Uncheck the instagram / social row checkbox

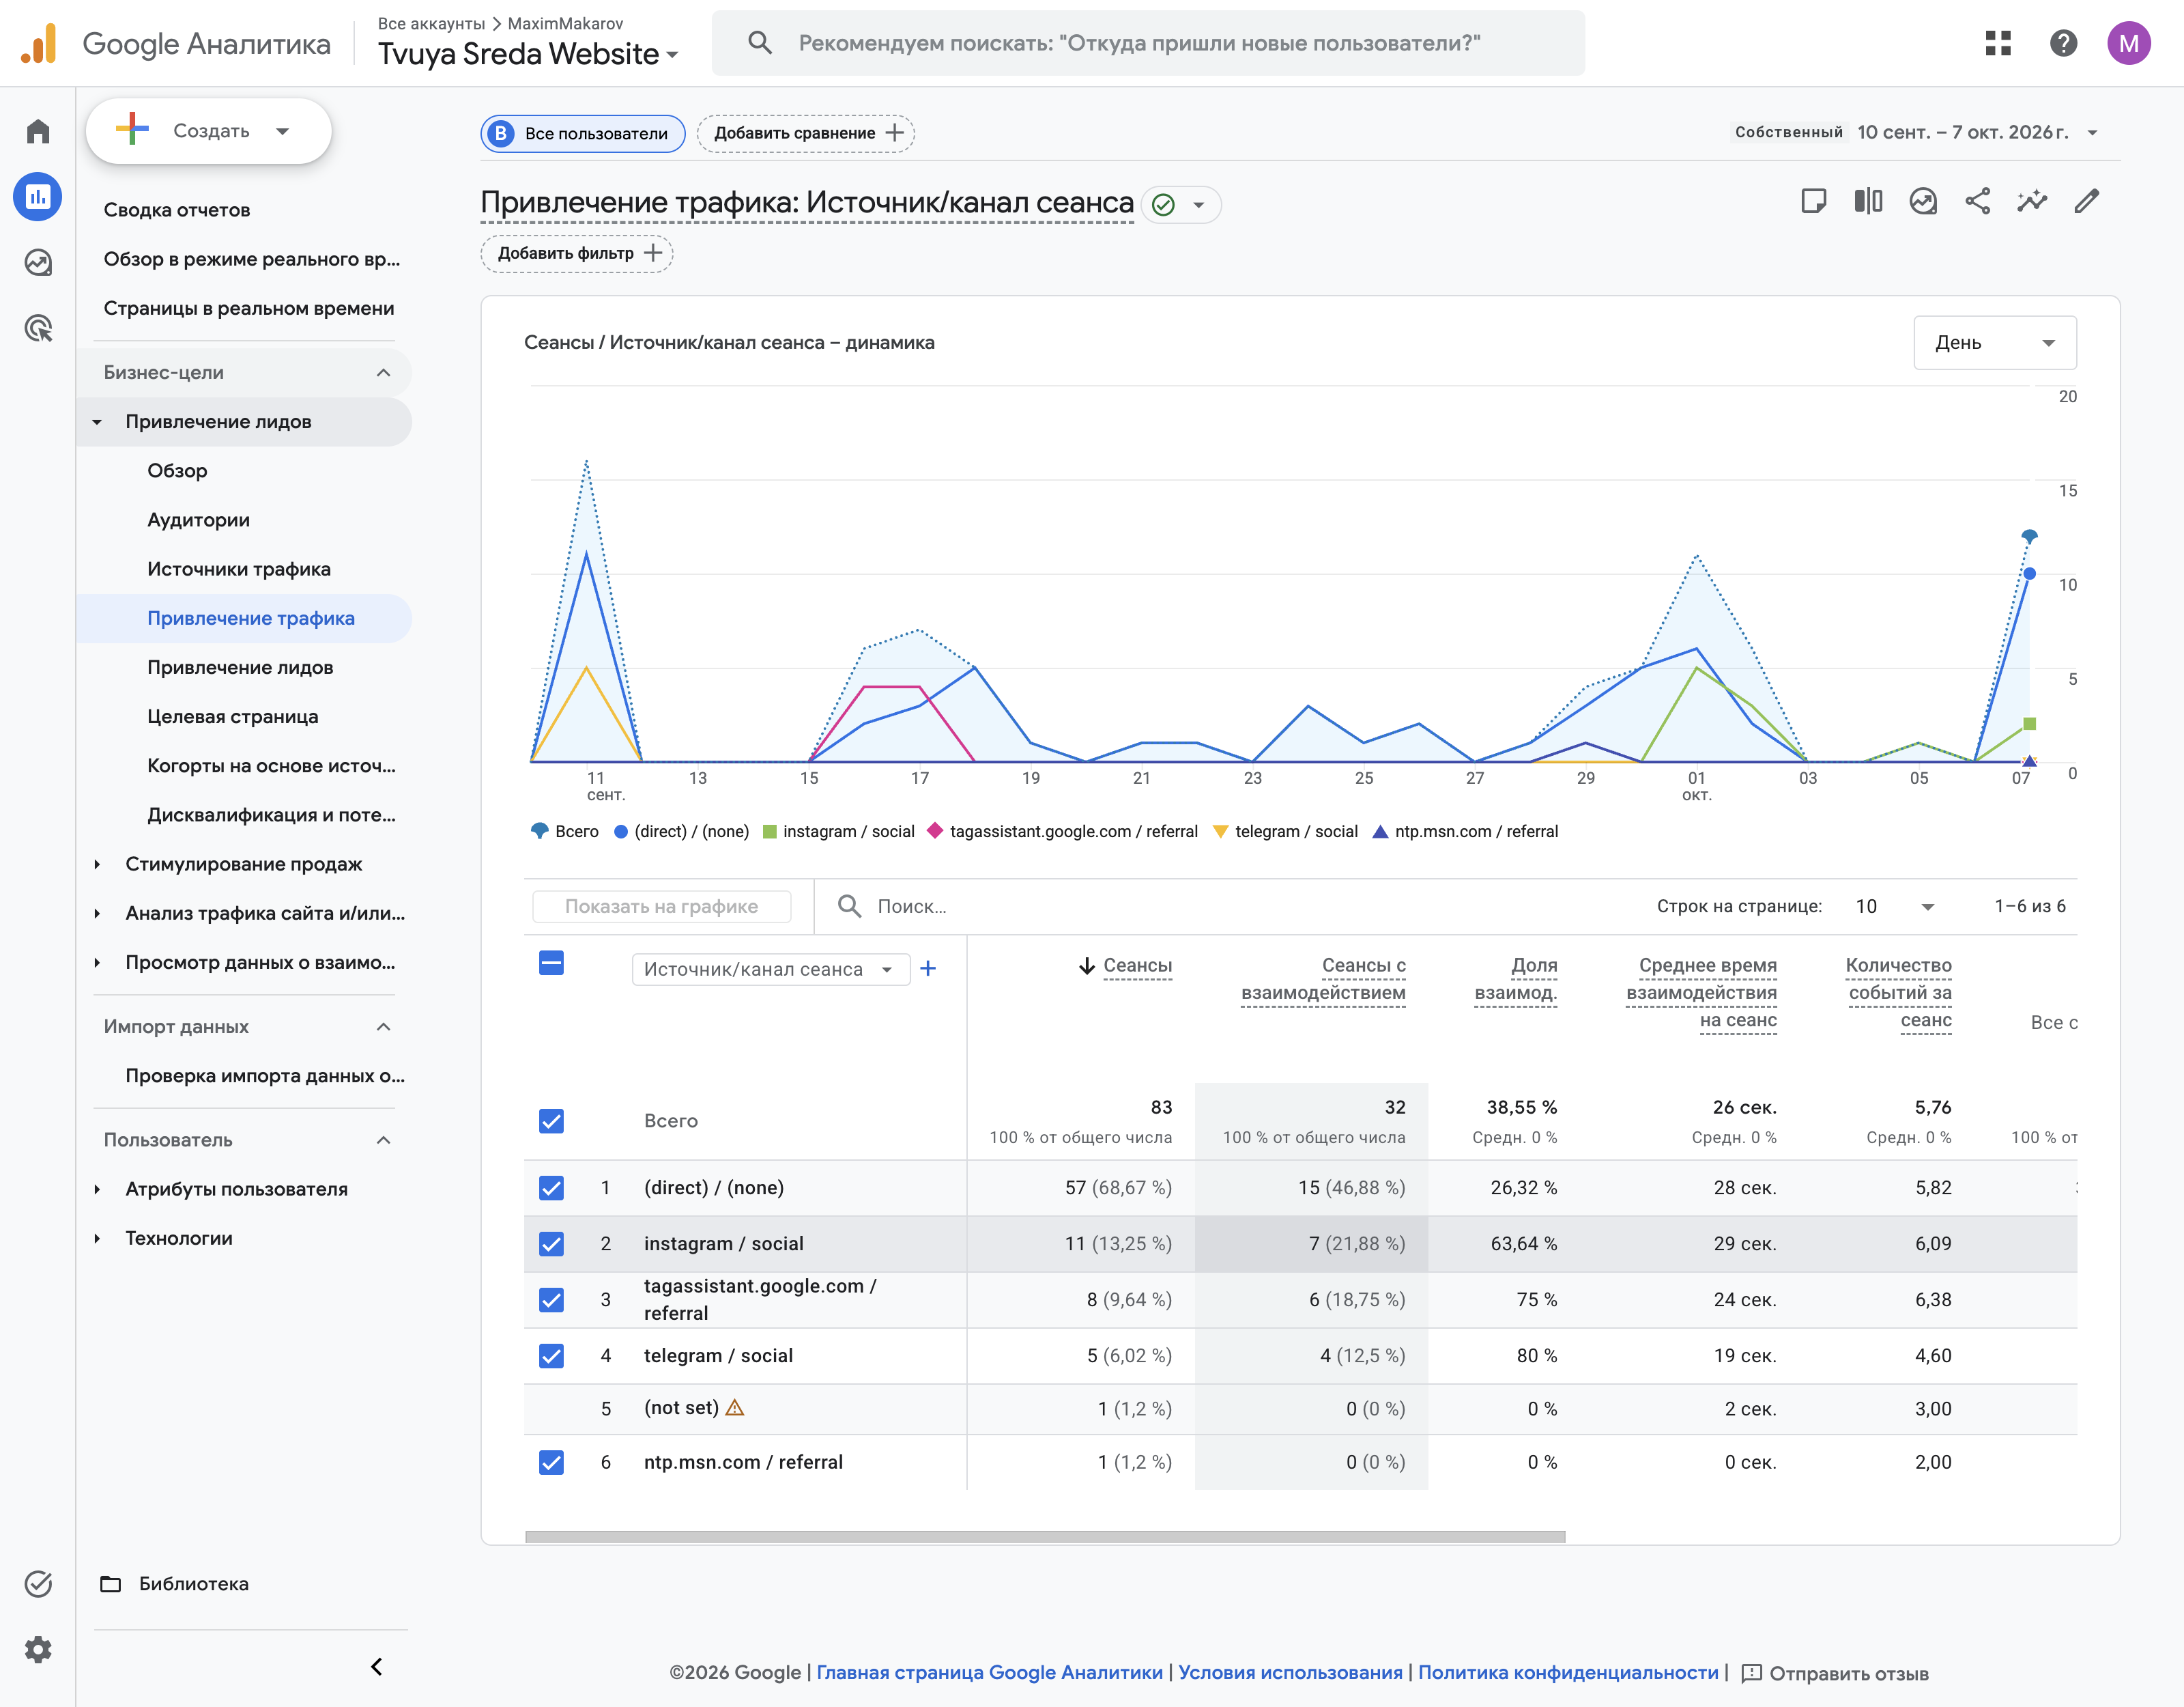(551, 1244)
